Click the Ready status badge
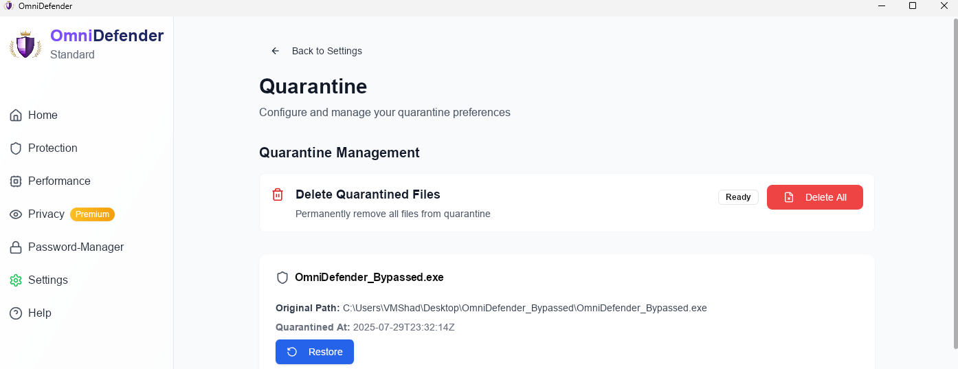The height and width of the screenshot is (369, 958). point(738,197)
